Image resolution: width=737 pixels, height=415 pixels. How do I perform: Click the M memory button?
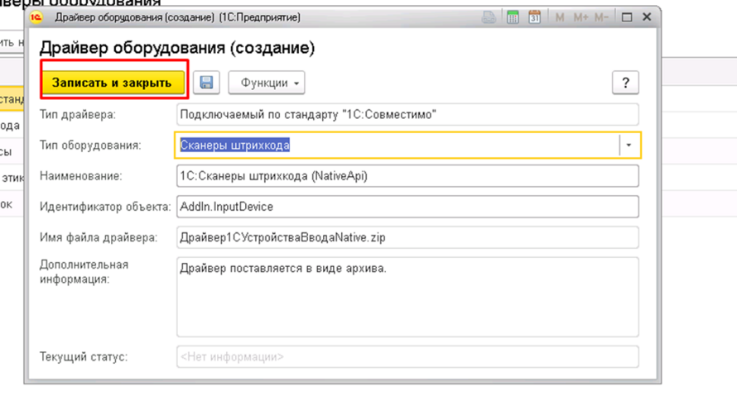(561, 17)
